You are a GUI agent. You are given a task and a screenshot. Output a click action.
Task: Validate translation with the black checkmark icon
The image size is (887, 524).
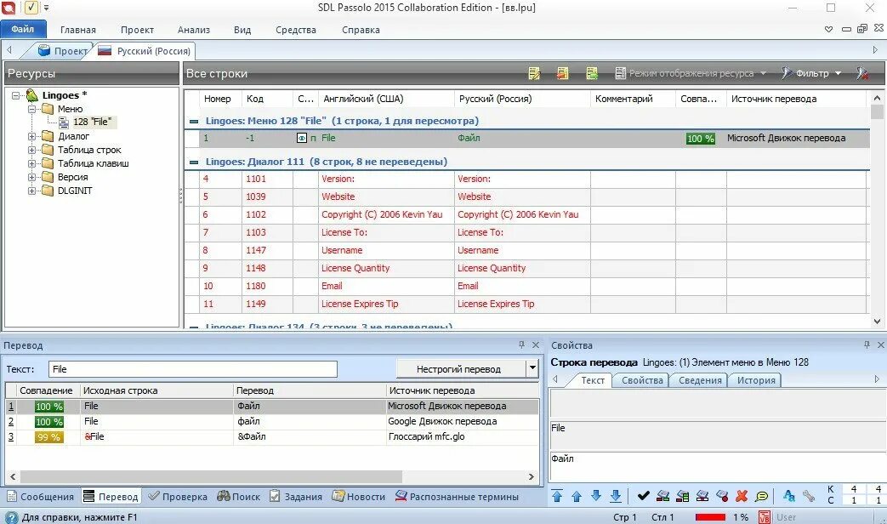click(643, 496)
